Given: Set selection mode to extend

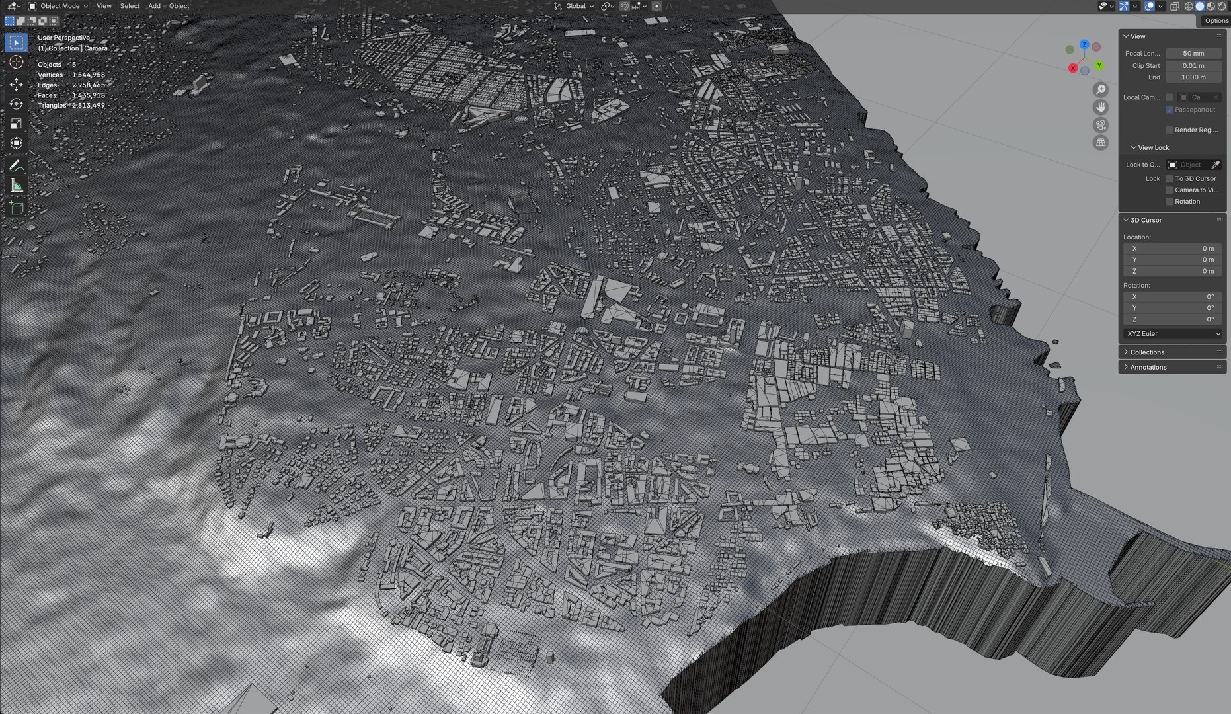Looking at the screenshot, I should tap(21, 21).
